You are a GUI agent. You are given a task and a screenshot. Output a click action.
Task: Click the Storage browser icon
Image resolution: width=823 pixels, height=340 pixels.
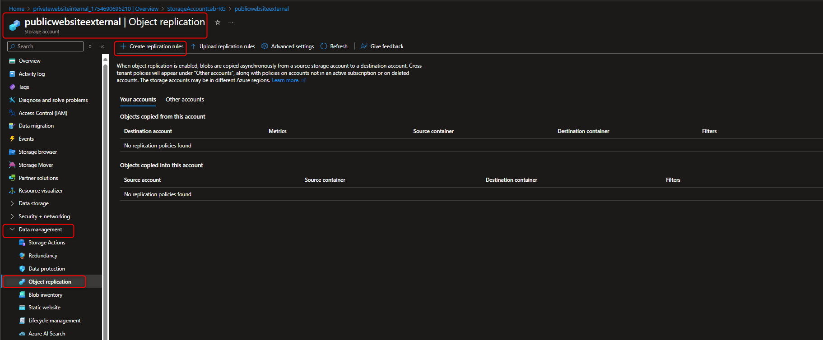click(12, 152)
